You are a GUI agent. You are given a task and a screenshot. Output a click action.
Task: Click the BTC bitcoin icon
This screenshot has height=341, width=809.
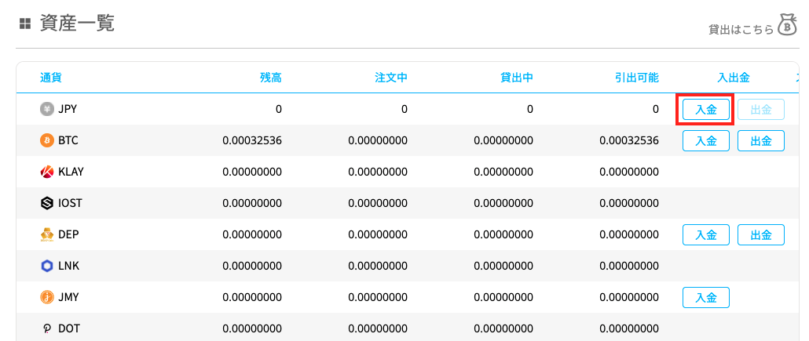tap(47, 140)
